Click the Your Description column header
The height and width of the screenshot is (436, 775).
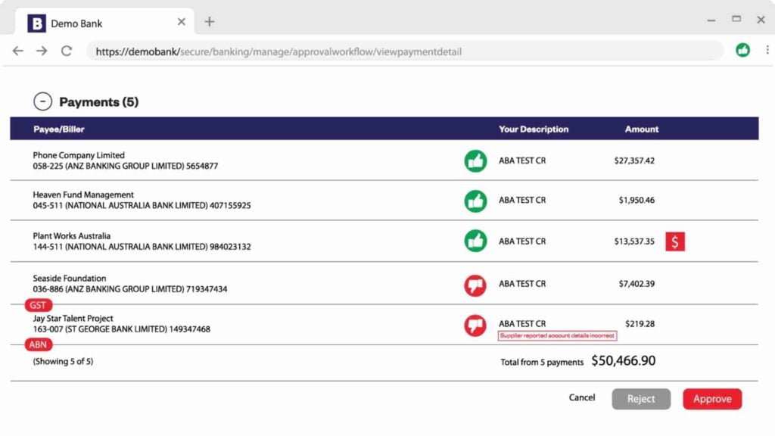pos(534,129)
